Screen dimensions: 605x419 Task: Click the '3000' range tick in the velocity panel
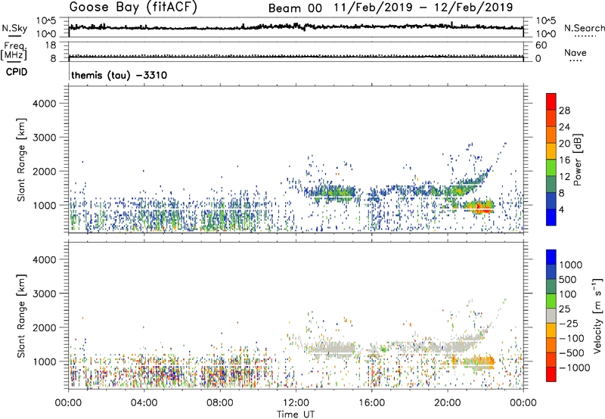45,293
